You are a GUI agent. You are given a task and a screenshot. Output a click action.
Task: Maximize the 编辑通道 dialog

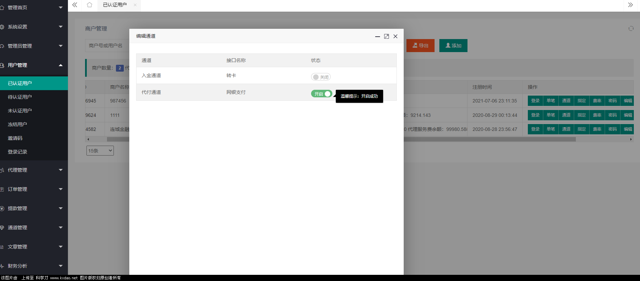click(x=387, y=36)
